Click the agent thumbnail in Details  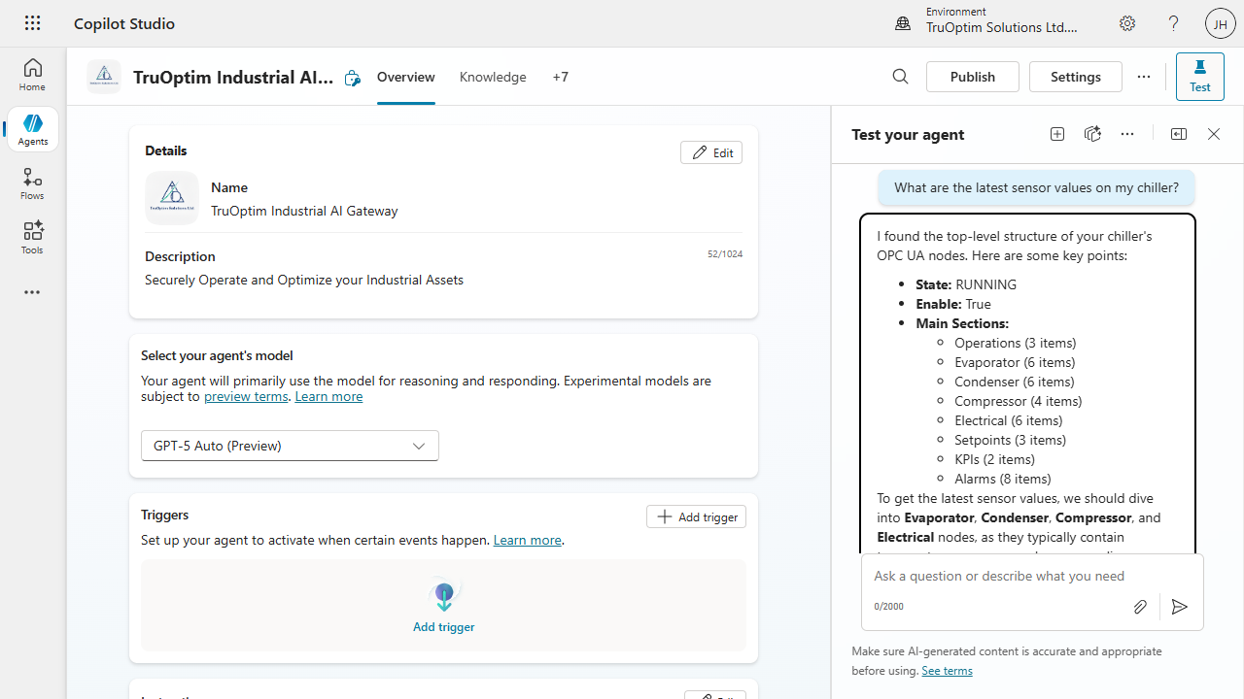point(172,198)
